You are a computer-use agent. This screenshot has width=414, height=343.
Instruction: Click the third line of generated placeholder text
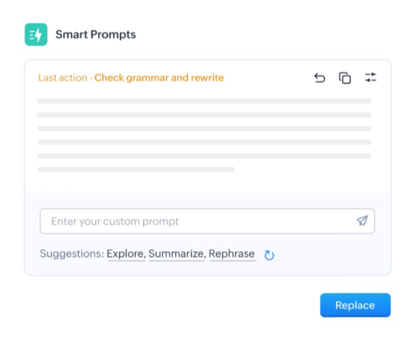click(x=204, y=129)
